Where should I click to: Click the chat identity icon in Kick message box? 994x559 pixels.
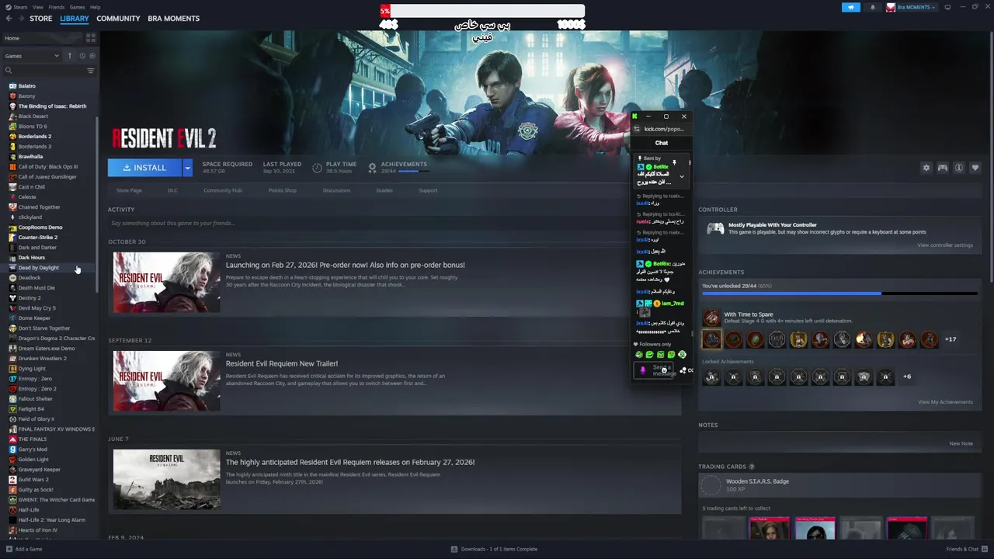(642, 370)
